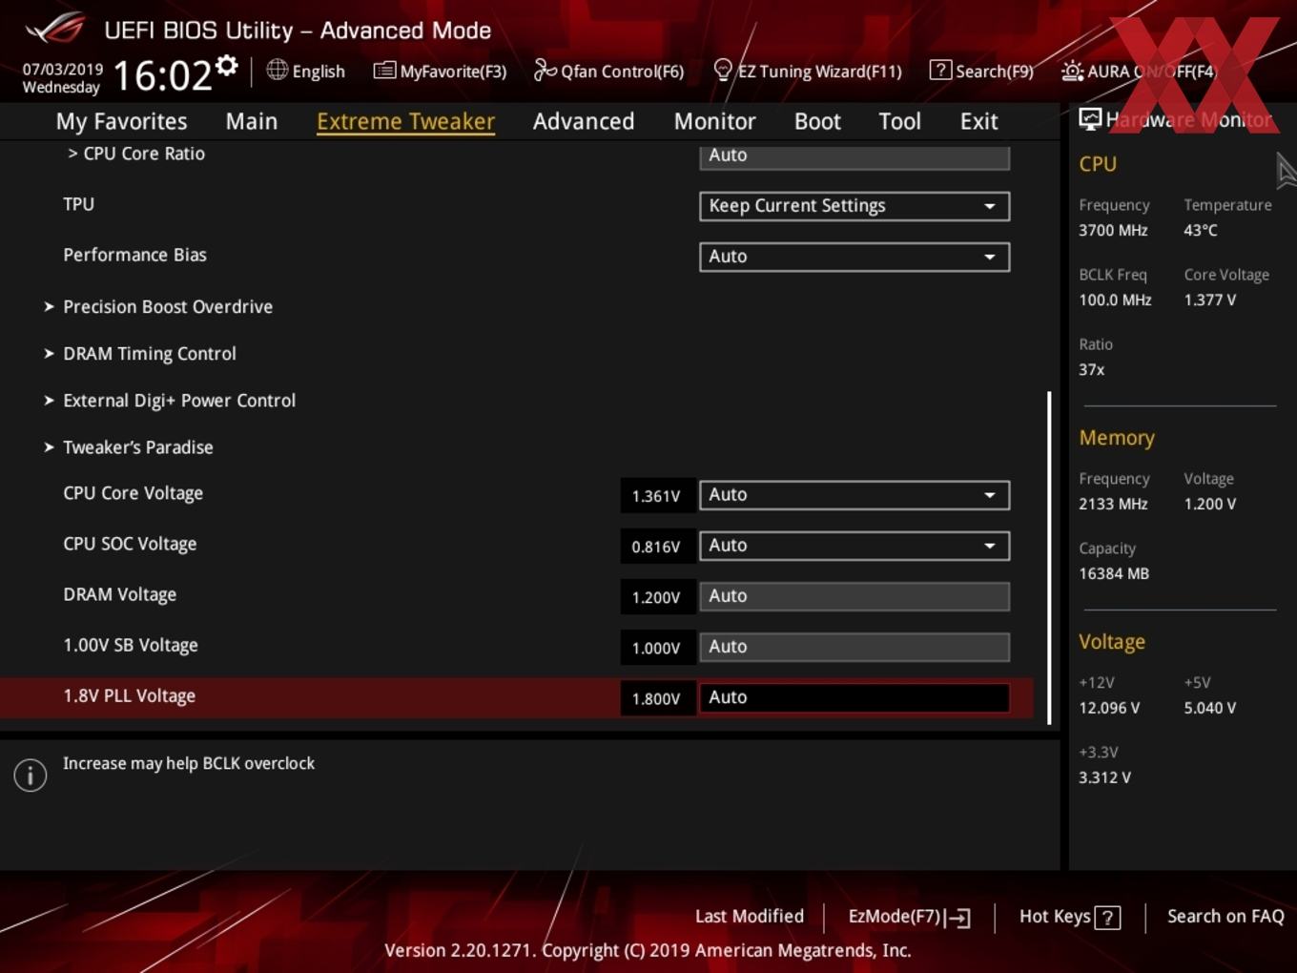Switch to My Favorites tab
The height and width of the screenshot is (973, 1297).
pos(121,121)
